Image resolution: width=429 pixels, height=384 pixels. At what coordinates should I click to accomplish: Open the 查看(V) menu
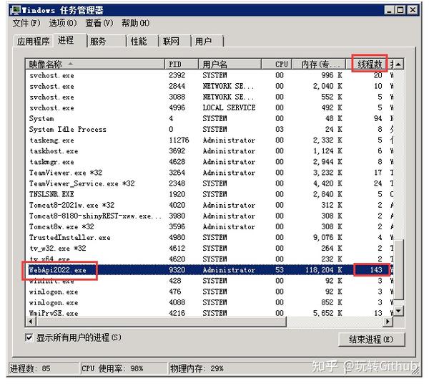(x=99, y=24)
